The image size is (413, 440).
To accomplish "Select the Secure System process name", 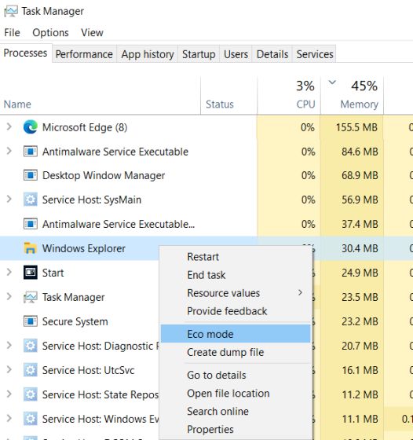I will 75,321.
